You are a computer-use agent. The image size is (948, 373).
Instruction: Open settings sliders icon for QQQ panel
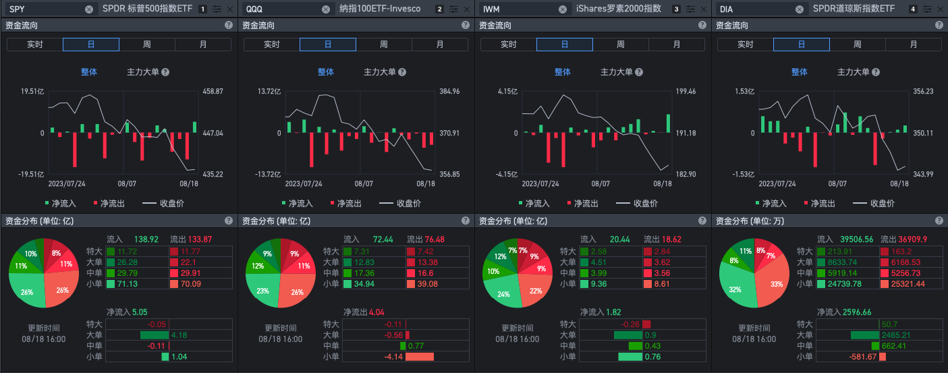[x=453, y=9]
